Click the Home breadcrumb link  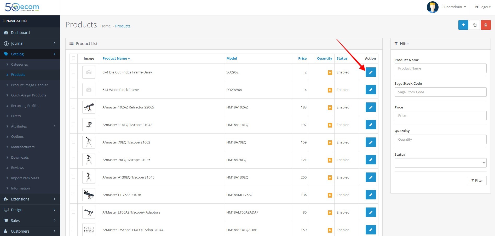(x=106, y=26)
